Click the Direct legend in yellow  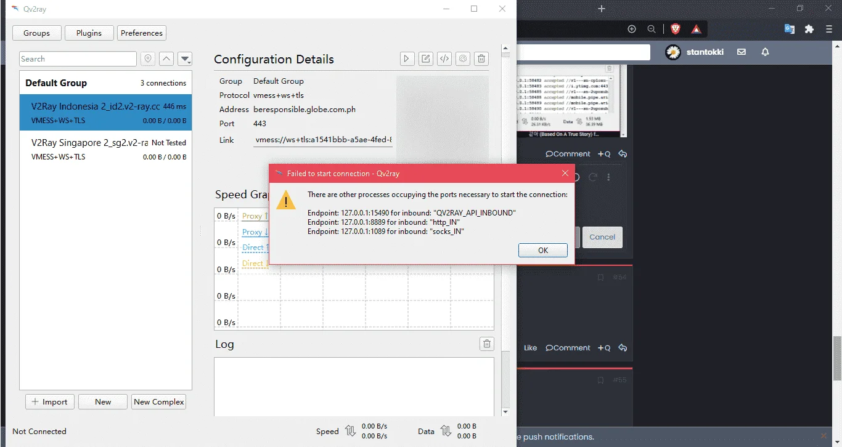point(255,264)
